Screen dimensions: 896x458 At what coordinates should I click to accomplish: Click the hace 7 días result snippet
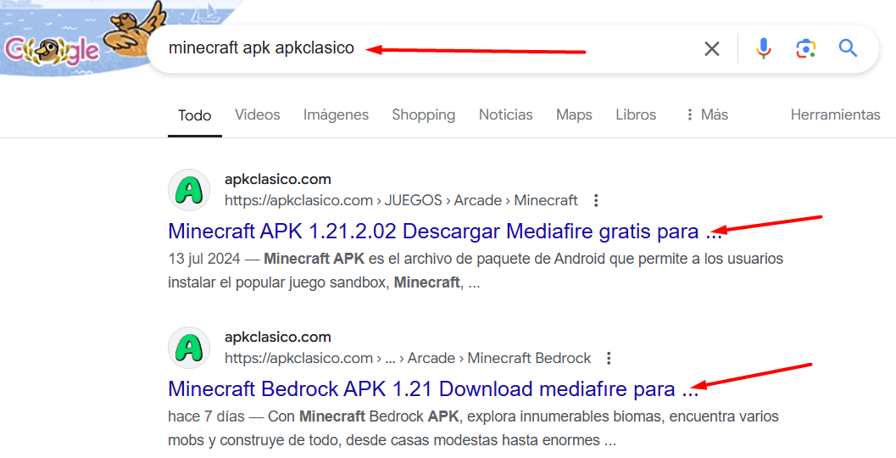tap(474, 428)
